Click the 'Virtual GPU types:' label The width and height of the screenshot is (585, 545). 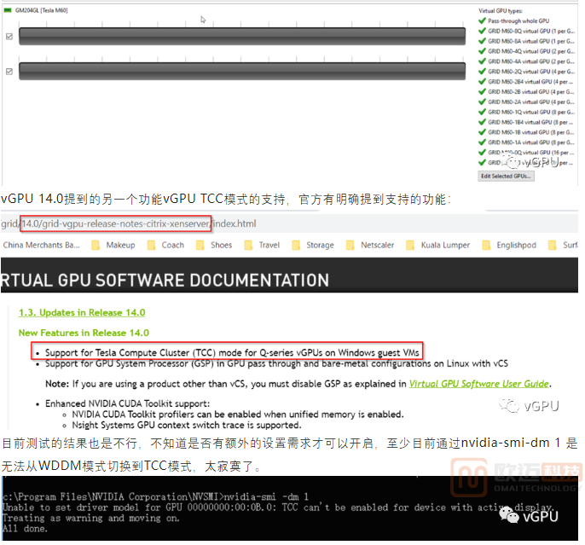pyautogui.click(x=501, y=11)
